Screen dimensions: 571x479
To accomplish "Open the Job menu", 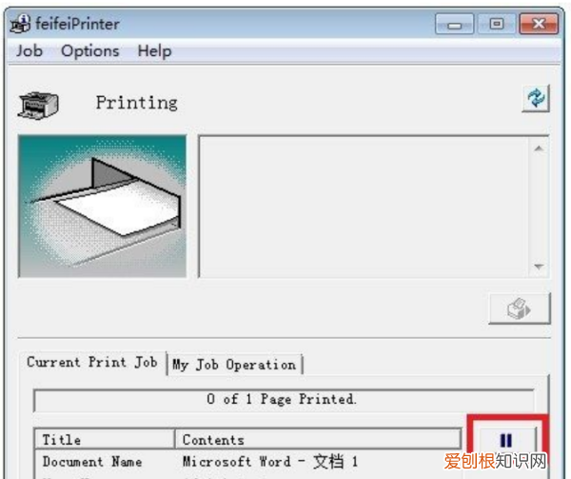I will click(30, 50).
